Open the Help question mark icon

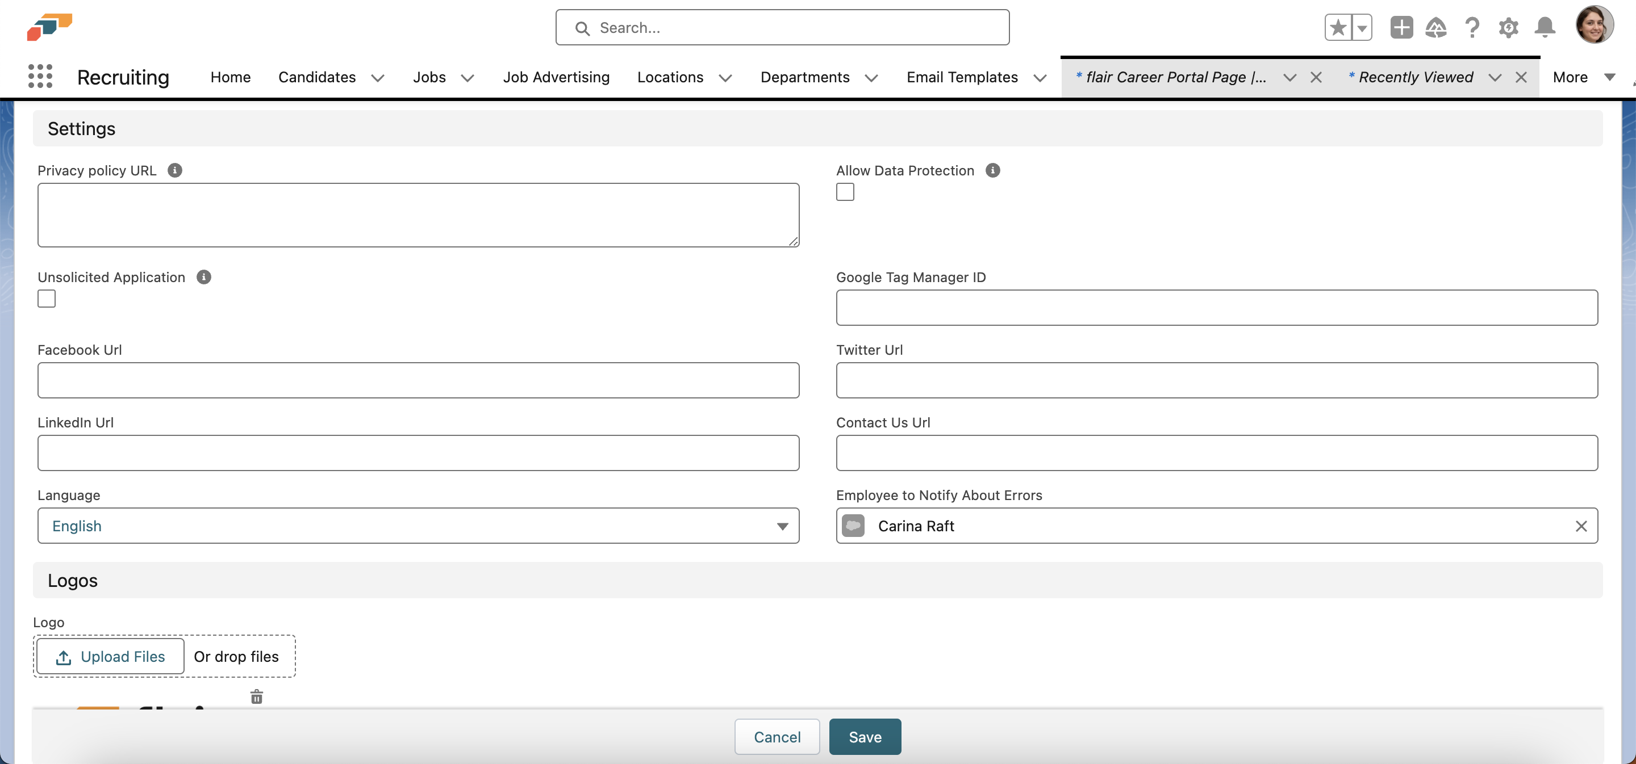1472,27
